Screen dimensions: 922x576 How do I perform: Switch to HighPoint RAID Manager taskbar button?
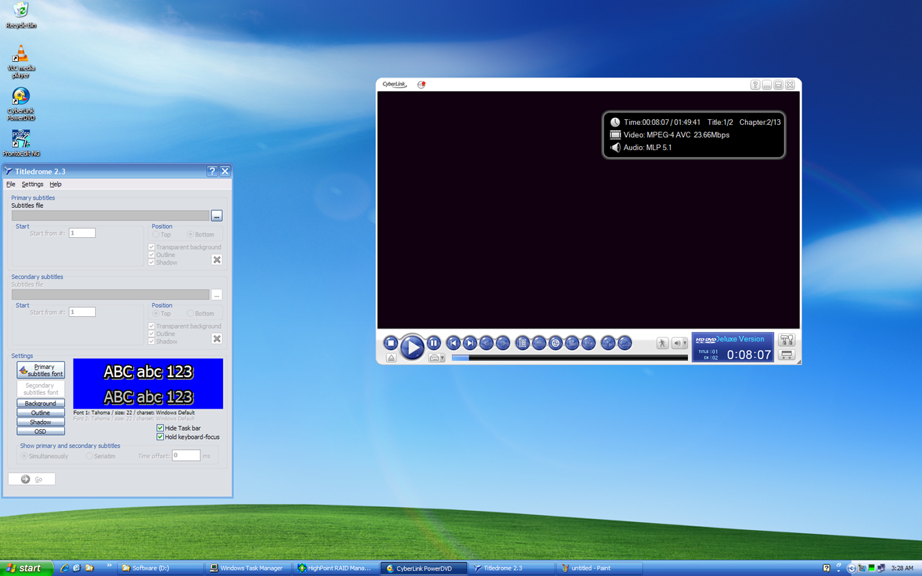(335, 568)
